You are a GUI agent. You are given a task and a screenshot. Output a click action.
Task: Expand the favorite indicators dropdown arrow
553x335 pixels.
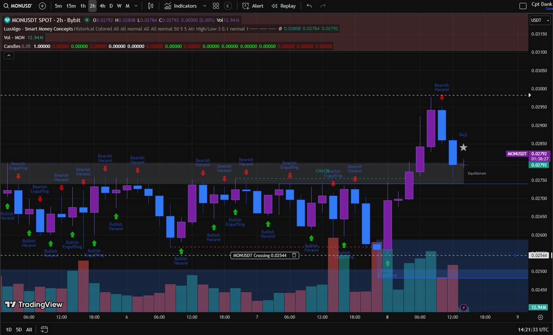pos(204,6)
